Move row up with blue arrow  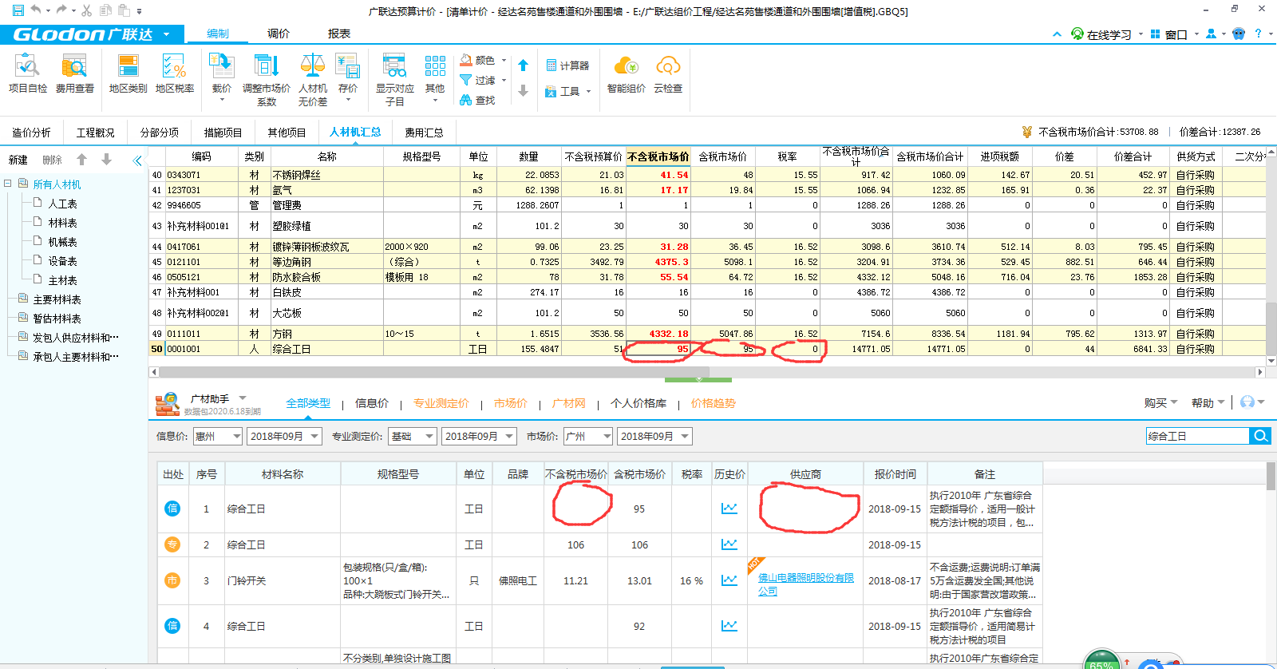coord(523,65)
